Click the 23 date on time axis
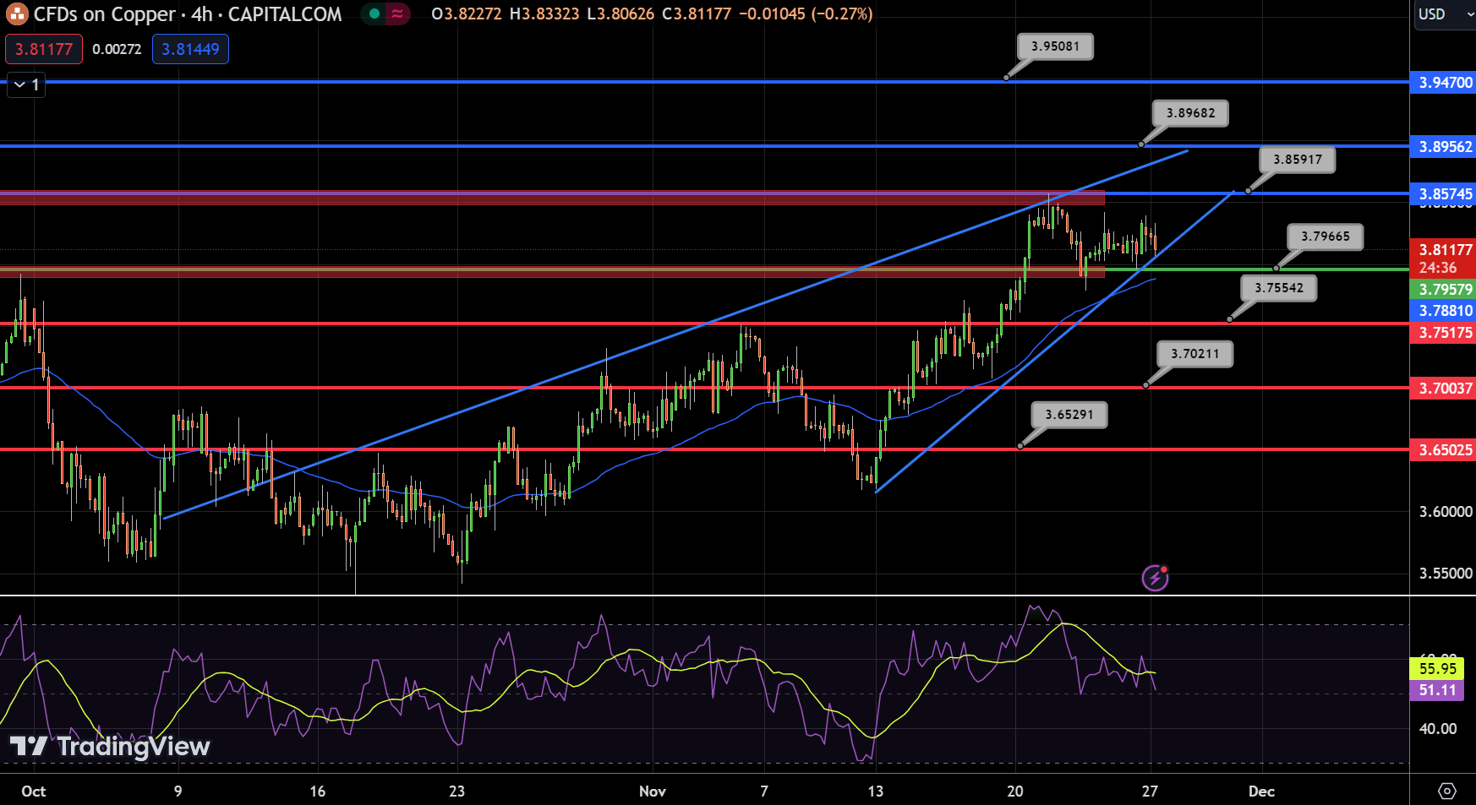 point(457,791)
